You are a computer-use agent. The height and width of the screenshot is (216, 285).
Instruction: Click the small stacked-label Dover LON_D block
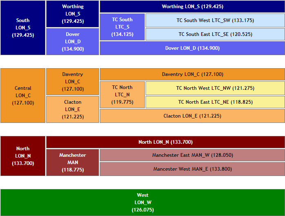click(x=72, y=41)
